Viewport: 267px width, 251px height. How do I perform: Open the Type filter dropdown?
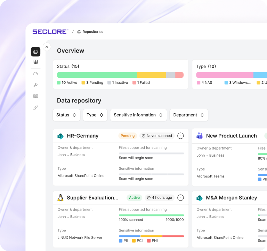pyautogui.click(x=95, y=115)
